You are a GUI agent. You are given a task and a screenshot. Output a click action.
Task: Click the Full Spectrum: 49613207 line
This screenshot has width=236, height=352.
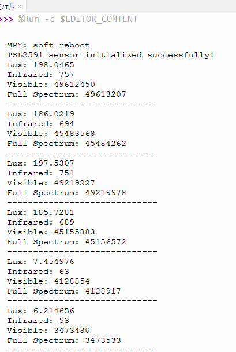66,94
